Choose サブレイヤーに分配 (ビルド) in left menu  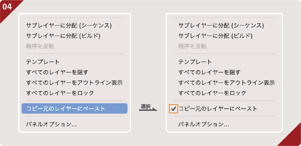click(x=63, y=36)
